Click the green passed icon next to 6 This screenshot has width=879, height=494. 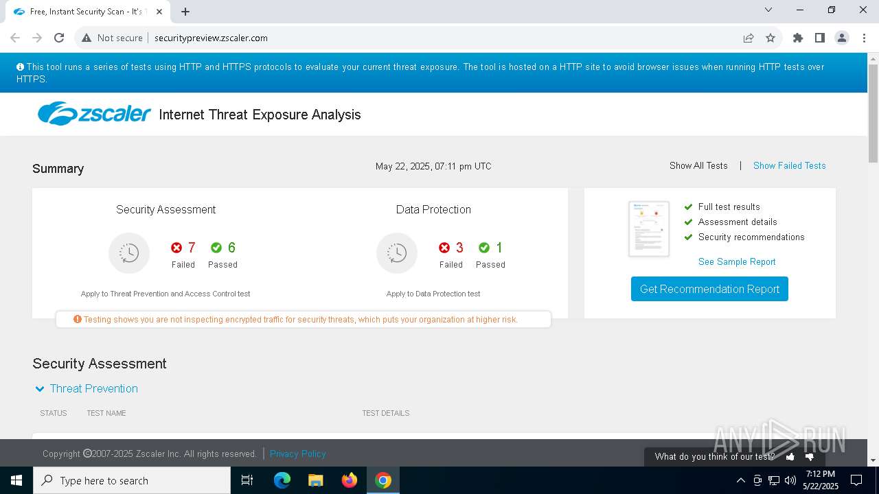pyautogui.click(x=216, y=248)
